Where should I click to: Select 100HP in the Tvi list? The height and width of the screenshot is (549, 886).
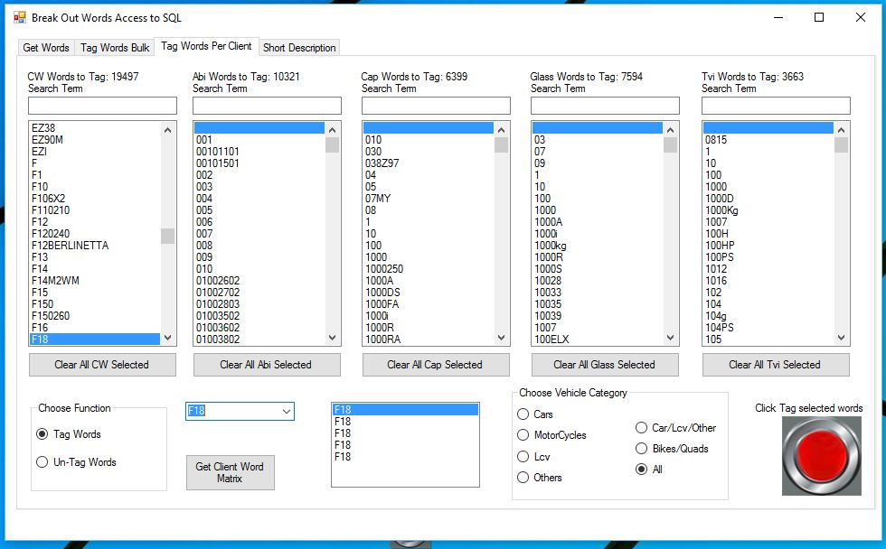click(x=768, y=246)
